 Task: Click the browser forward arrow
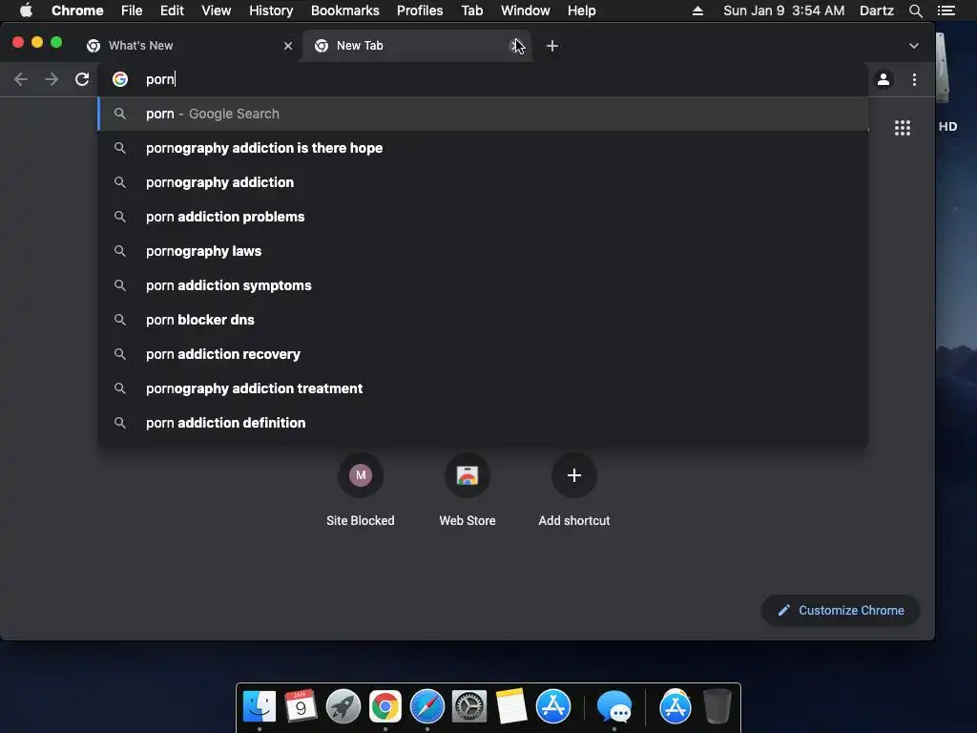52,79
